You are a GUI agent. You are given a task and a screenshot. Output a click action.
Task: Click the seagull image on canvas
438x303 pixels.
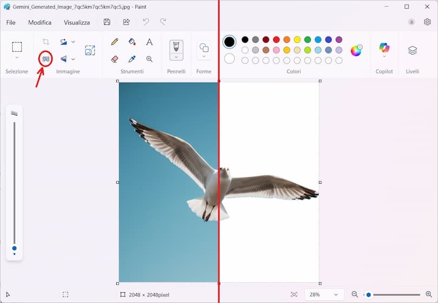coord(218,182)
